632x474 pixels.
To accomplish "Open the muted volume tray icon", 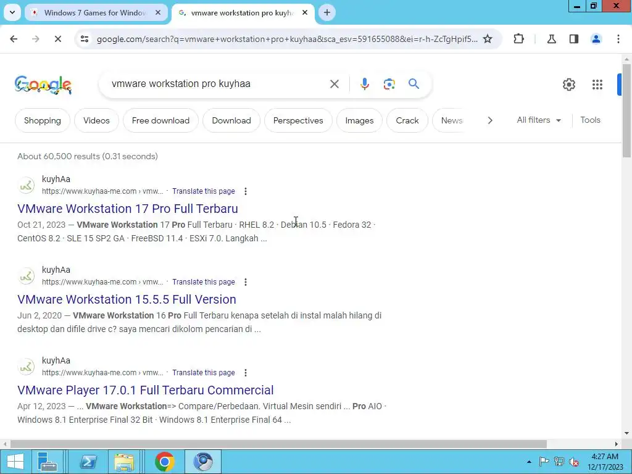I will [x=573, y=462].
